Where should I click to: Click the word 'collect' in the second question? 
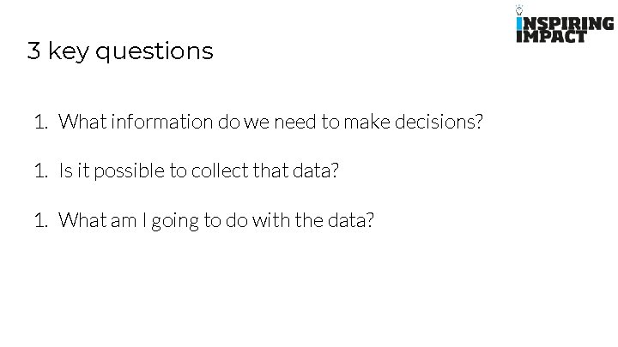click(218, 171)
